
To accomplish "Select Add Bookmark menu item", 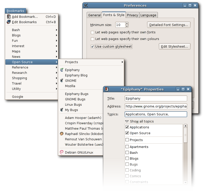I will [32, 17].
